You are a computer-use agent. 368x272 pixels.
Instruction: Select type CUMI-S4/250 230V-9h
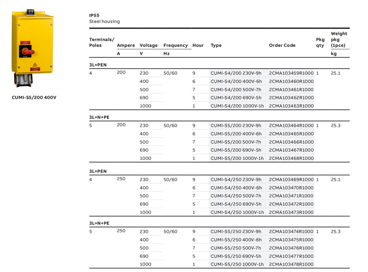(x=236, y=180)
